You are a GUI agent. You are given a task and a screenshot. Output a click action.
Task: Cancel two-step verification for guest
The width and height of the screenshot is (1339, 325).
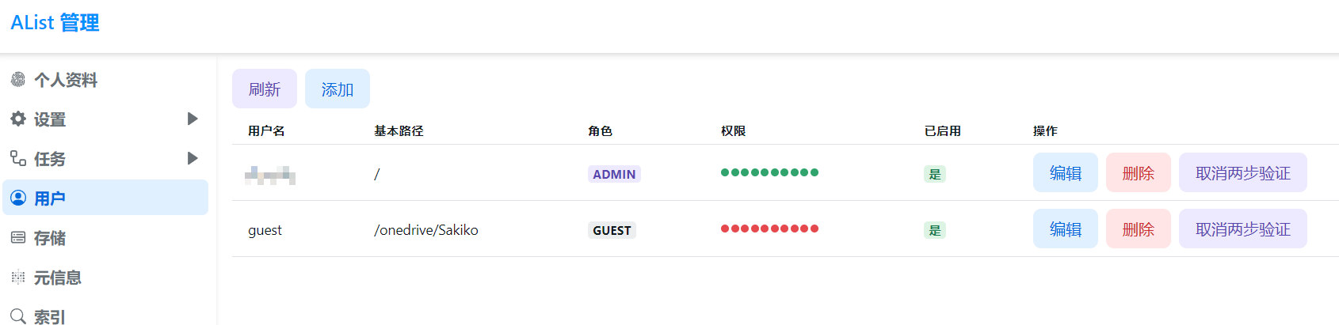coord(1242,229)
